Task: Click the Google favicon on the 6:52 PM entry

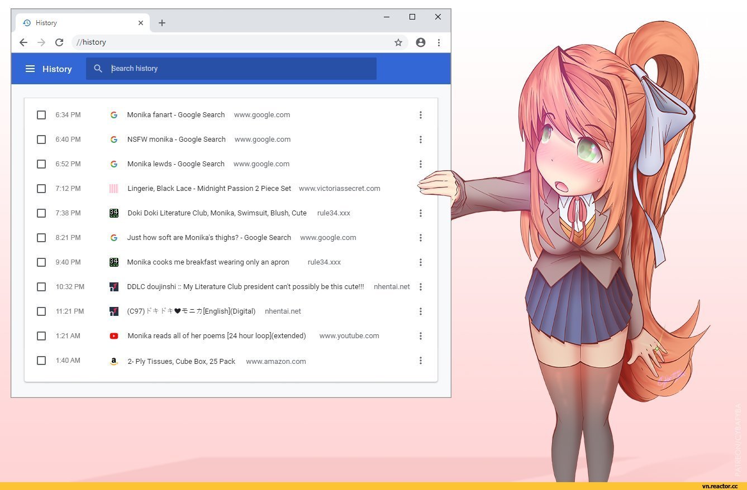Action: click(114, 164)
